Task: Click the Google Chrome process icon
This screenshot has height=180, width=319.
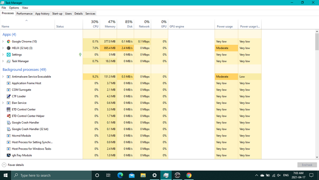Action: point(9,41)
